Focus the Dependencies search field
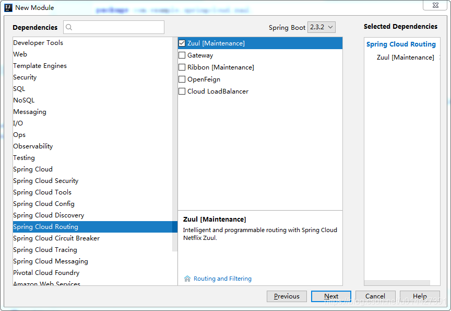Viewport: 451px width, 311px height. [114, 27]
